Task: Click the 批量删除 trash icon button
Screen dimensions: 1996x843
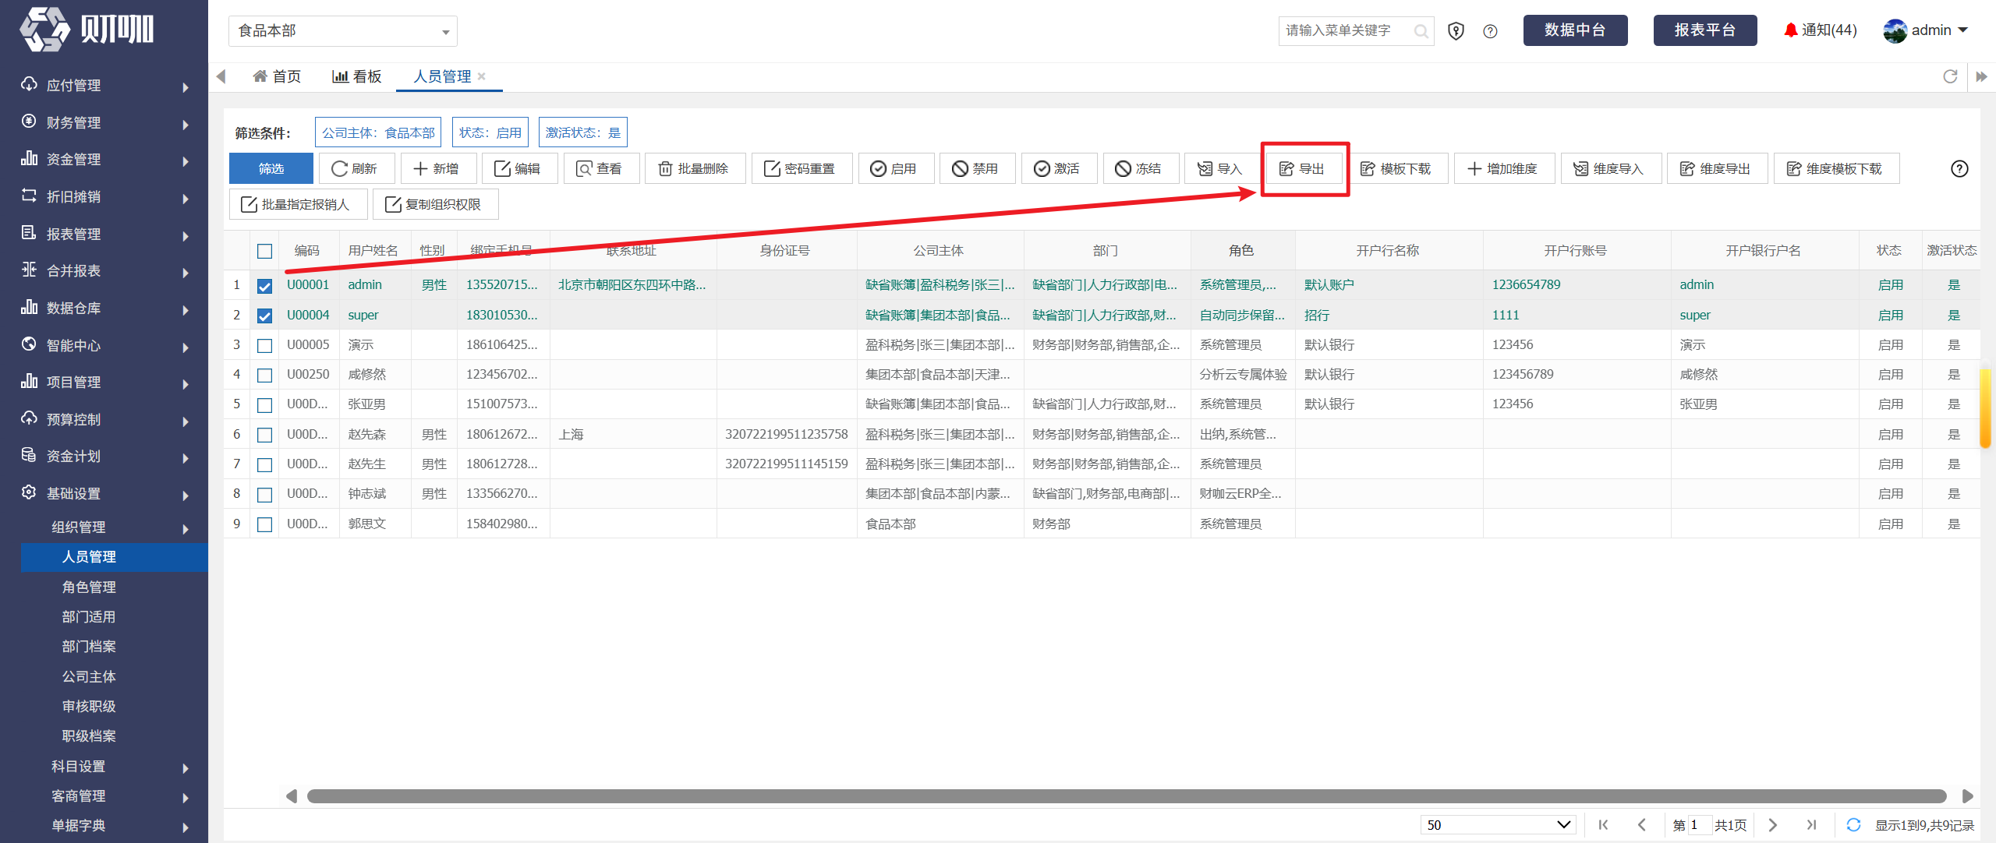Action: pos(665,169)
